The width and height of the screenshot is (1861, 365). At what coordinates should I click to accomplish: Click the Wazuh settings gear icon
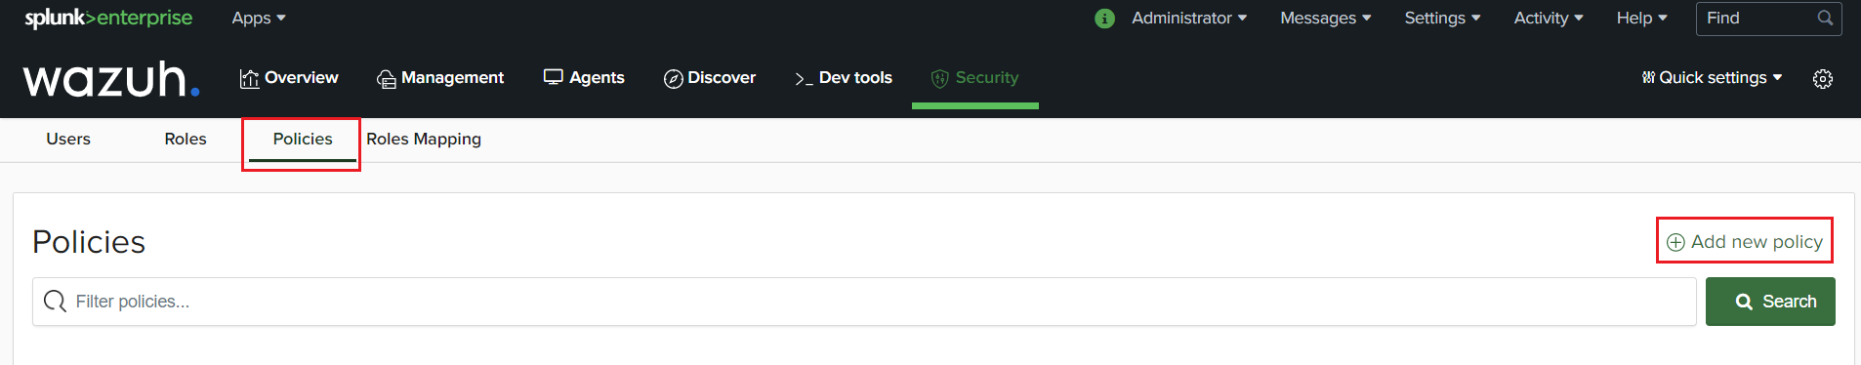click(x=1823, y=79)
